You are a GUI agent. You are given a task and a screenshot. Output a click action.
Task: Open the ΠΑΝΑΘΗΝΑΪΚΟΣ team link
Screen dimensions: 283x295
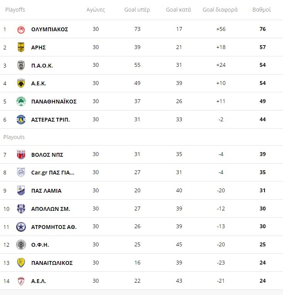54,102
